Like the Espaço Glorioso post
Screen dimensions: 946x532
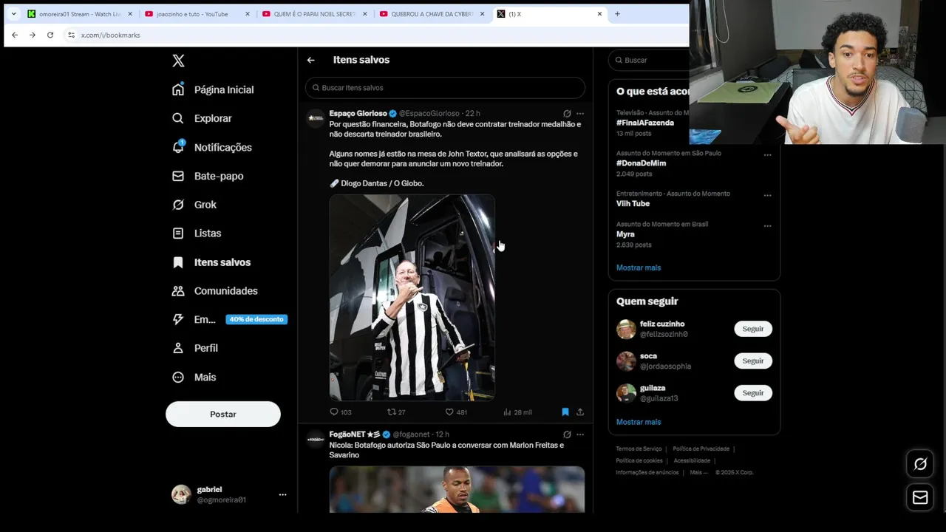point(456,412)
